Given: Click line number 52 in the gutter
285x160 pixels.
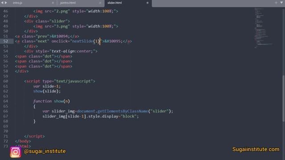Looking at the screenshot, I should (6, 41).
